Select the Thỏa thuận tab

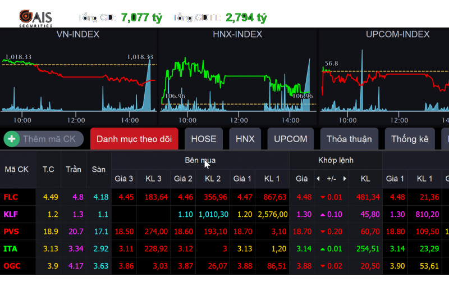[349, 139]
